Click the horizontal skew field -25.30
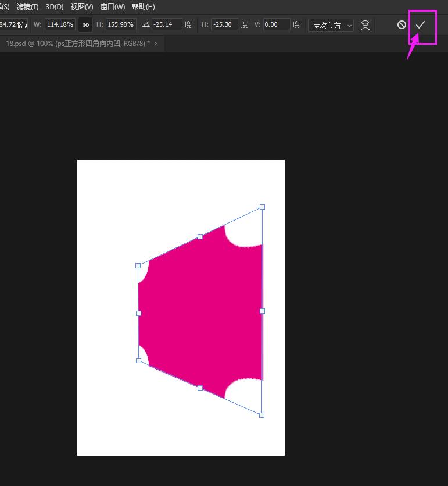The width and height of the screenshot is (448, 486). click(224, 24)
